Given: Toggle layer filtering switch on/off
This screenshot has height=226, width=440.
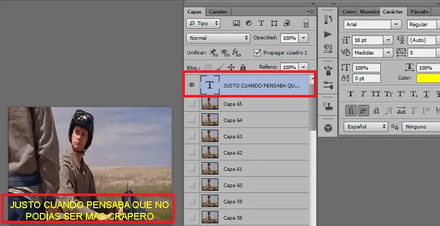Looking at the screenshot, I should 306,23.
